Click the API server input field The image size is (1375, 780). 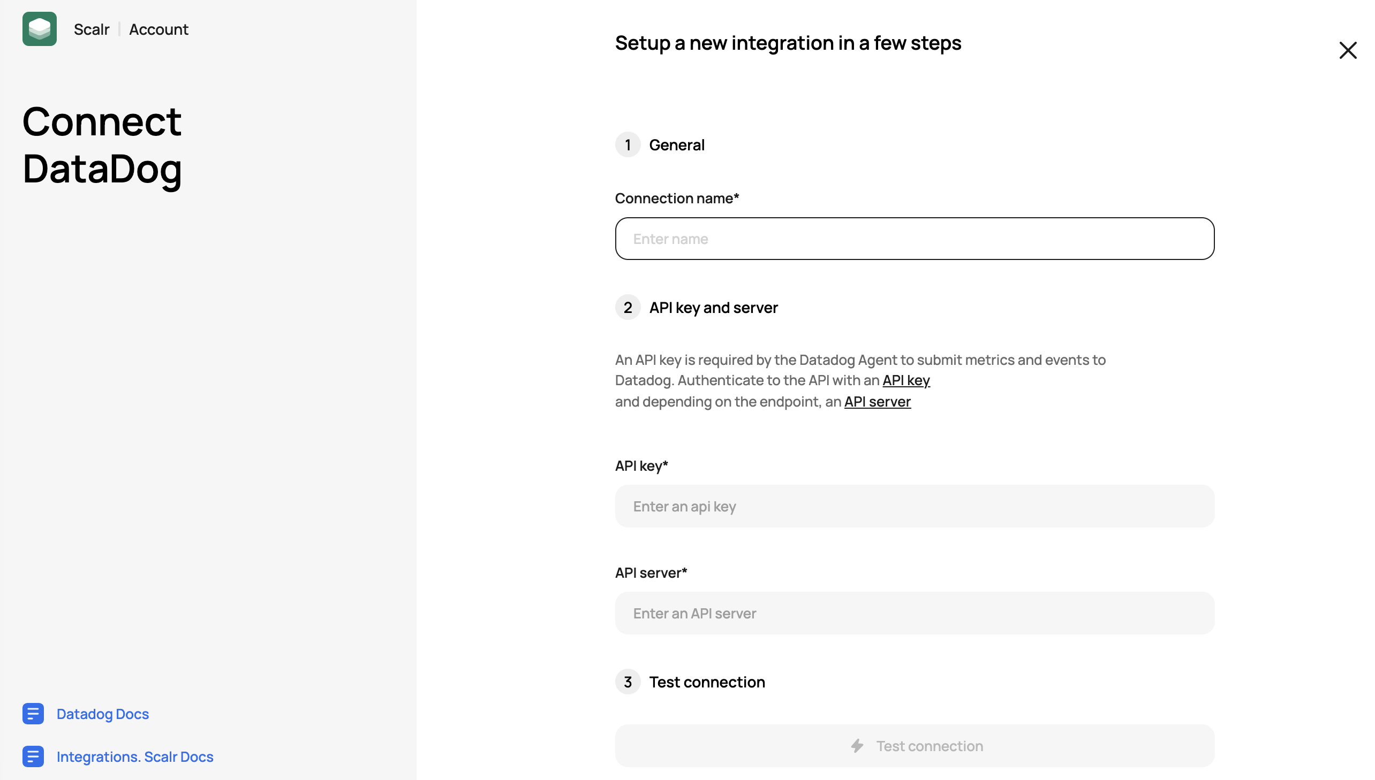click(x=914, y=614)
